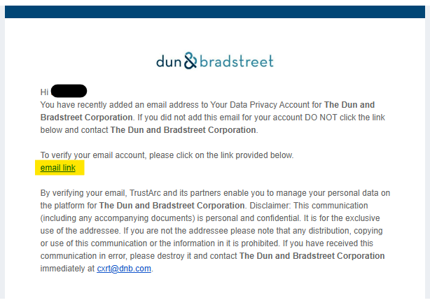430x305 pixels.
Task: Click the "By verifying your email" text
Action: 86,193
